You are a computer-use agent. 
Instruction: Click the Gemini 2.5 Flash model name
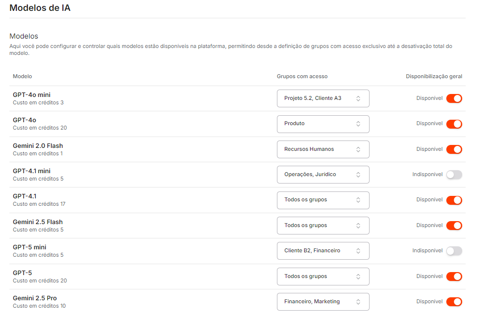(38, 222)
